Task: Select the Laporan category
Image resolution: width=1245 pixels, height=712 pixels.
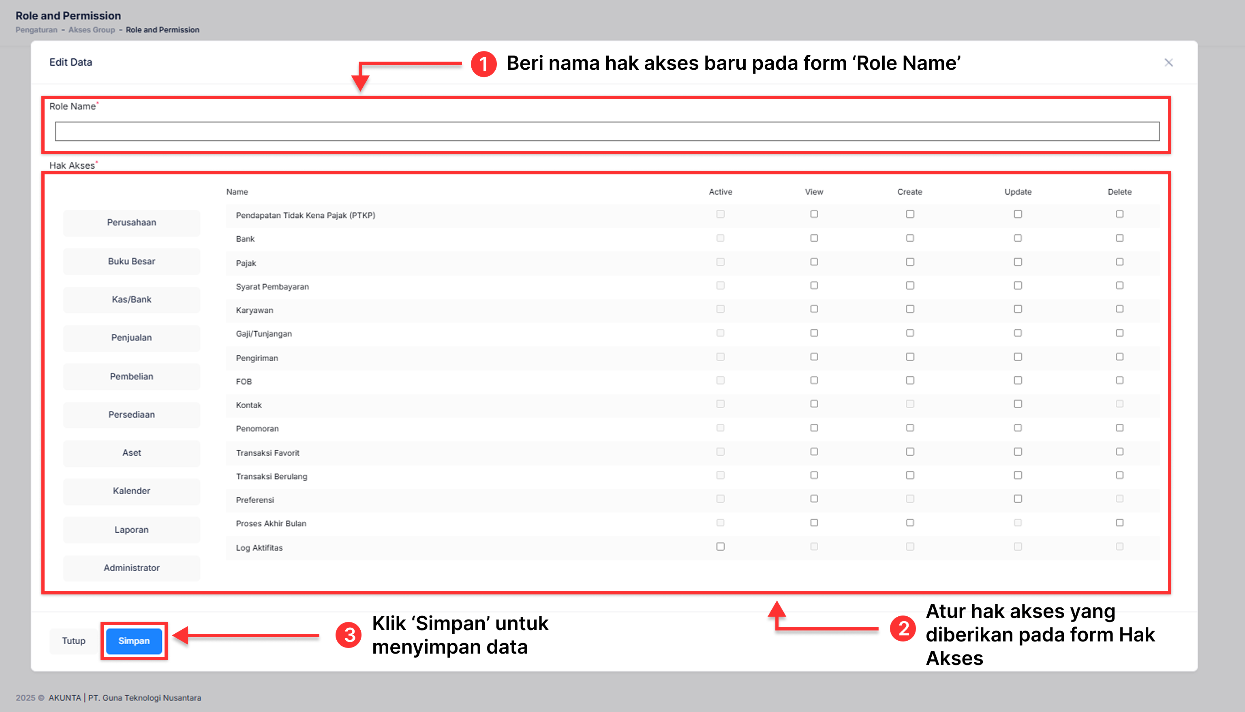Action: (131, 530)
